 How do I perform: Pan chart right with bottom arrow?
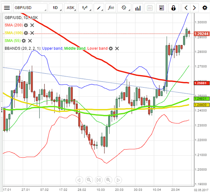pyautogui.click(x=118, y=180)
